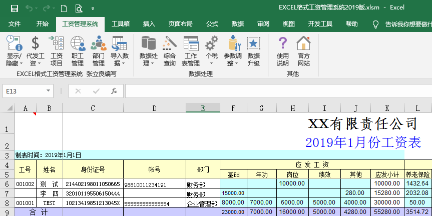Click print preview in quick access toolbar
This screenshot has width=432, height=216.
[79, 8]
